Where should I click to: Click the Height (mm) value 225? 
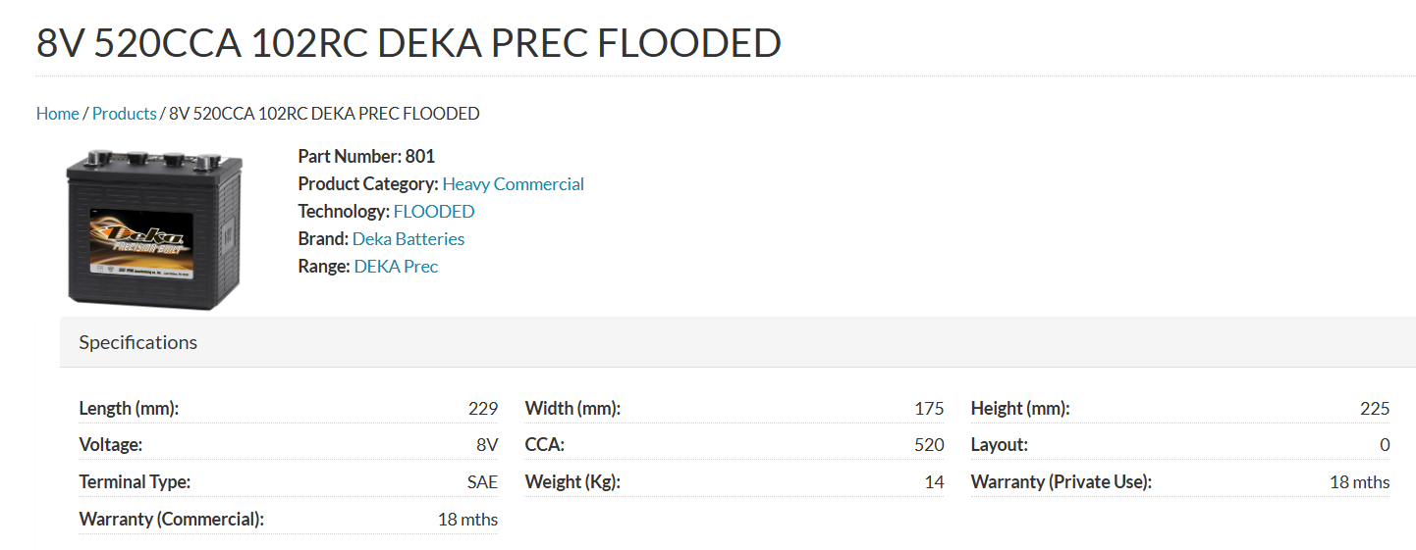click(1374, 409)
